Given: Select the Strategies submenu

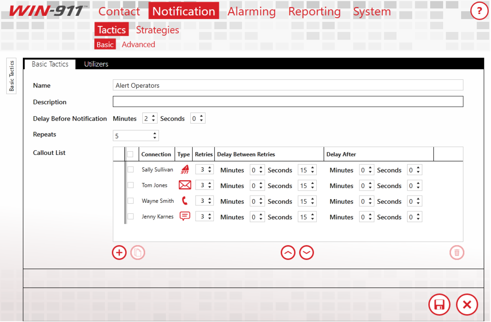Looking at the screenshot, I should 157,30.
